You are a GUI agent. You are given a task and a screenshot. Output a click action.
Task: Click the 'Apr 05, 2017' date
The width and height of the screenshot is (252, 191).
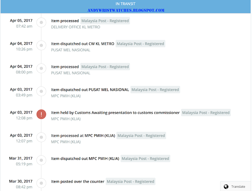(x=21, y=20)
